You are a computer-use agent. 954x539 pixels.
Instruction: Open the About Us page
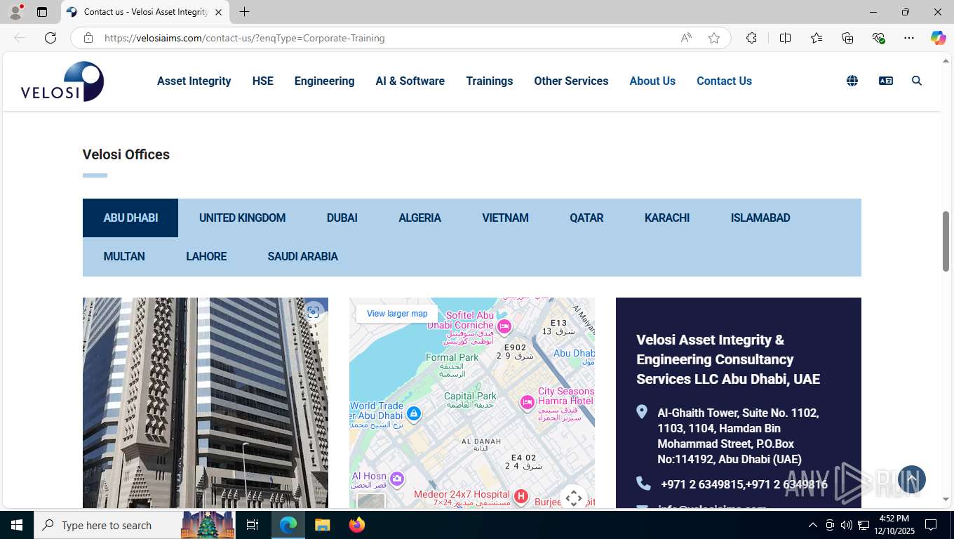click(x=652, y=81)
